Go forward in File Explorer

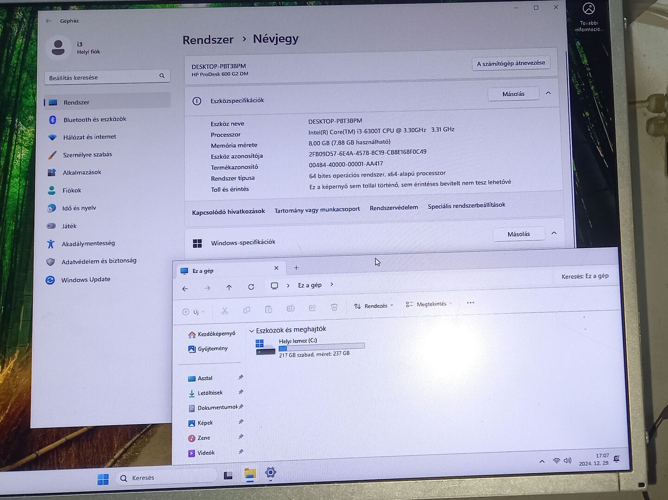click(207, 288)
